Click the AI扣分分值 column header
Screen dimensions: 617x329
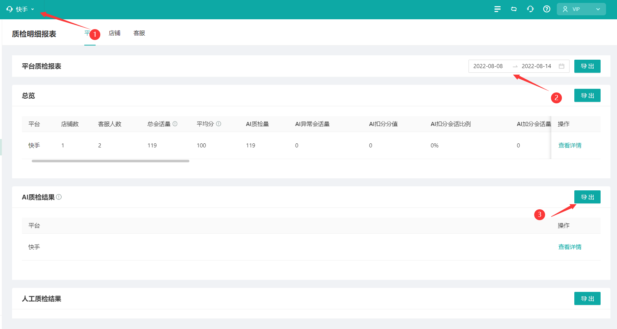(x=383, y=124)
